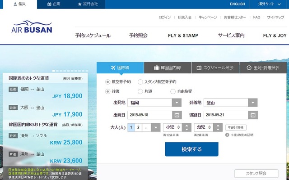
Task: Choose the 往復 round-trip option
Action: pos(107,91)
